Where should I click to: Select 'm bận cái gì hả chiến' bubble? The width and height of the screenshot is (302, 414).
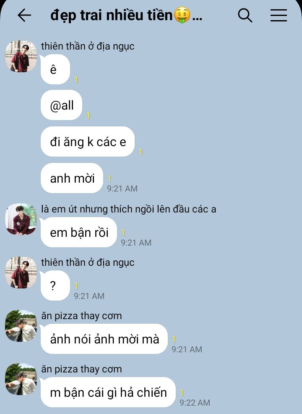(x=108, y=392)
